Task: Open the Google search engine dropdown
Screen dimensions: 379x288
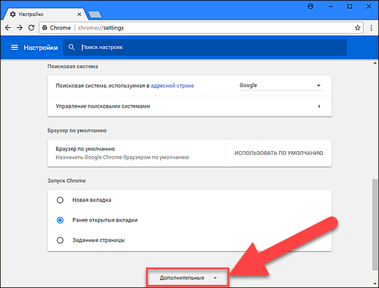Action: click(x=281, y=85)
